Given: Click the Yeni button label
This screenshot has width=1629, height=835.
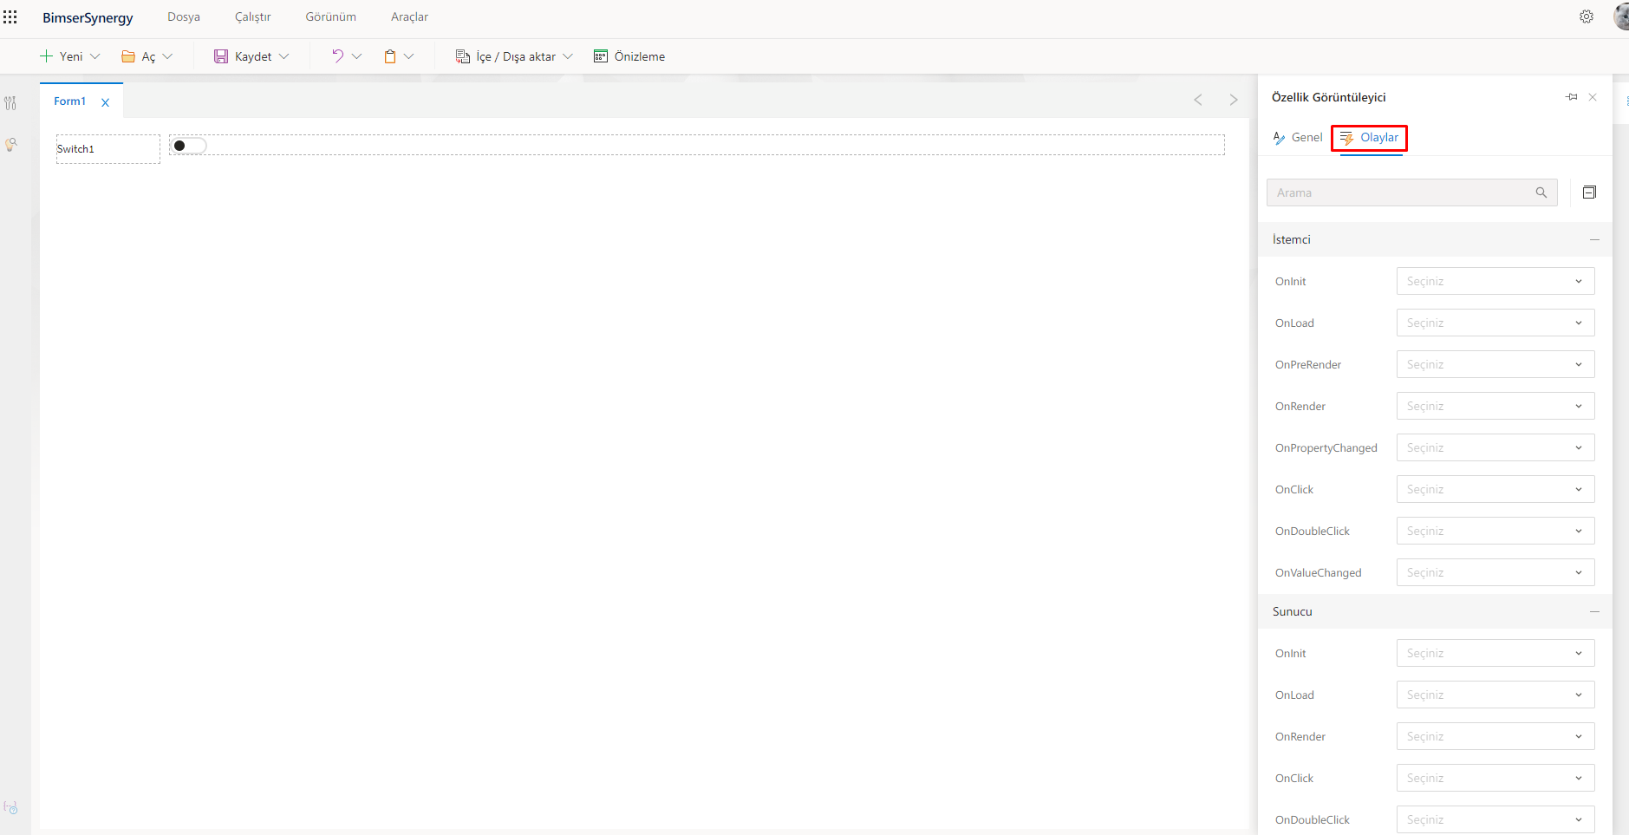Looking at the screenshot, I should point(71,56).
